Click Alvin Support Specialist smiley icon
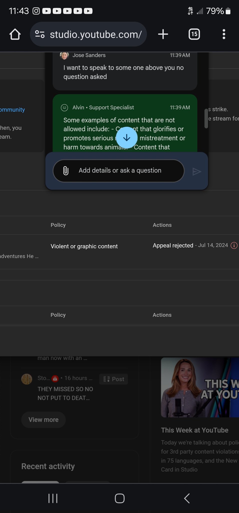The height and width of the screenshot is (513, 239). [65, 108]
